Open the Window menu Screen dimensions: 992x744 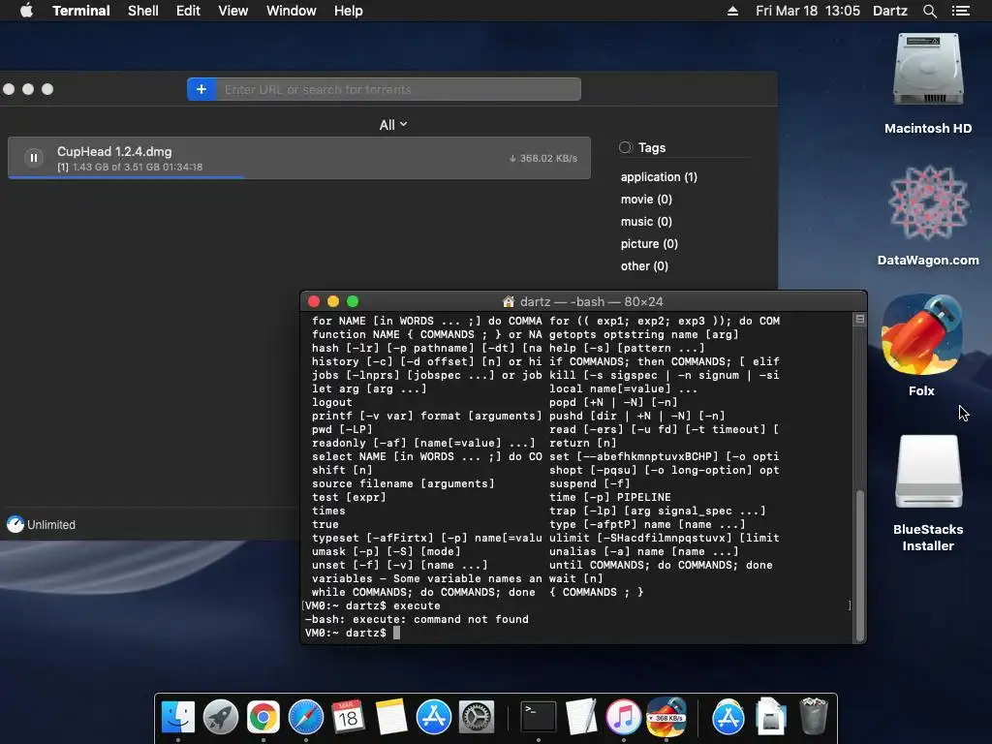[x=291, y=11]
